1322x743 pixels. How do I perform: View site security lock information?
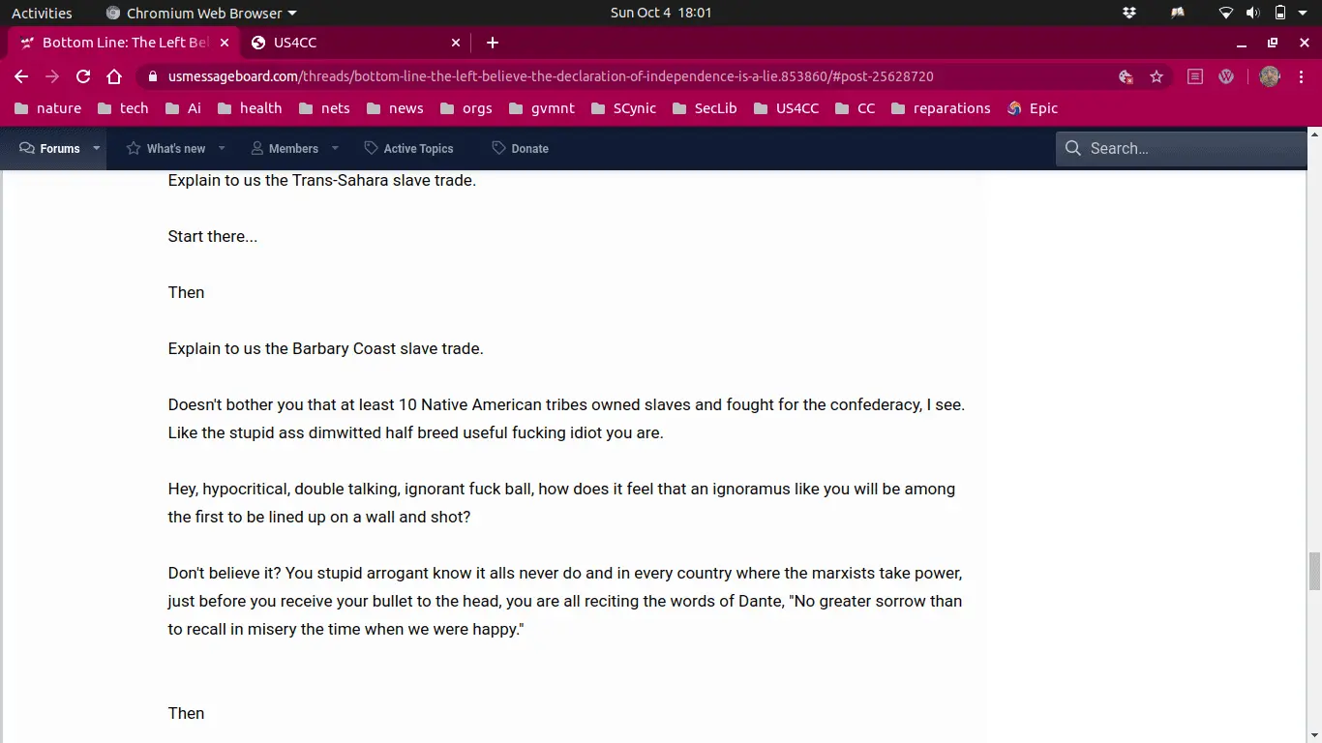click(153, 76)
